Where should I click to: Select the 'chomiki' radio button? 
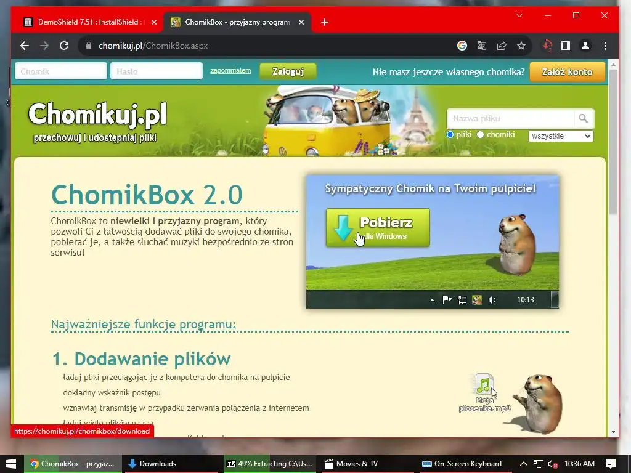click(x=480, y=135)
